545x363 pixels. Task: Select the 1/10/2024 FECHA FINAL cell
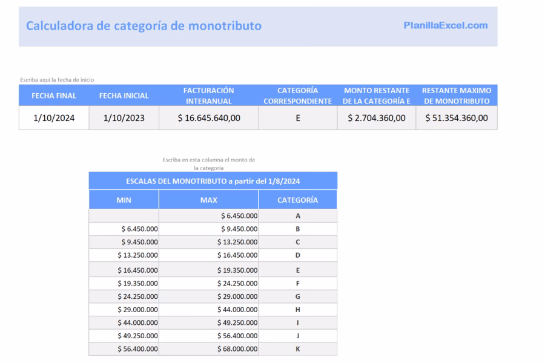click(x=53, y=118)
